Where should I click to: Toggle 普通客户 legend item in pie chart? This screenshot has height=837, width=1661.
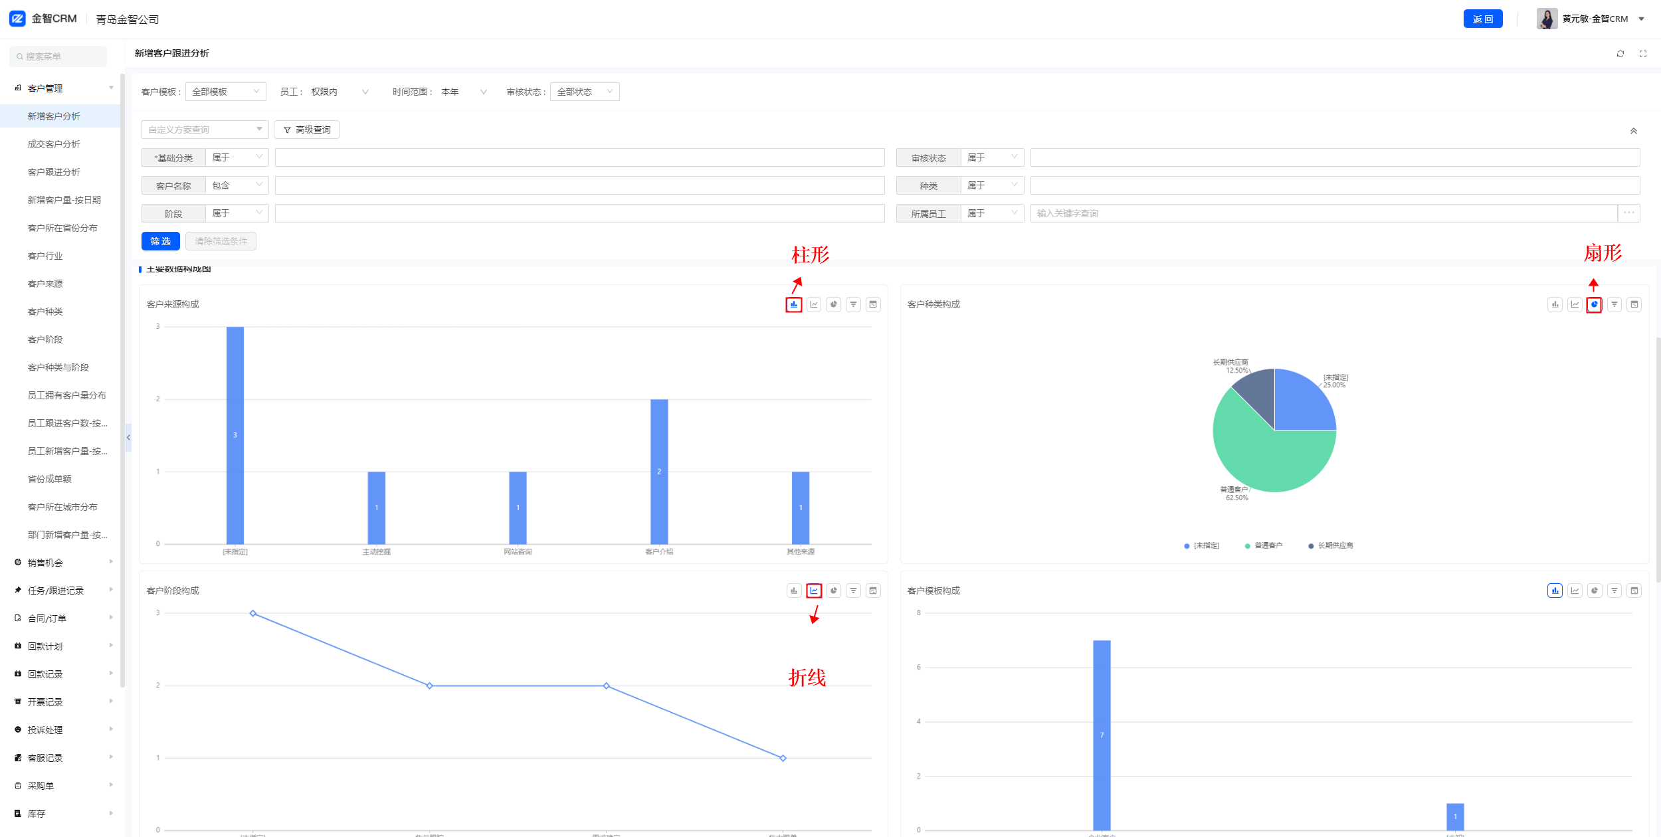click(x=1263, y=546)
